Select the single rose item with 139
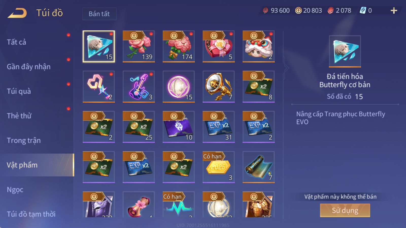The height and width of the screenshot is (228, 406). pos(139,46)
